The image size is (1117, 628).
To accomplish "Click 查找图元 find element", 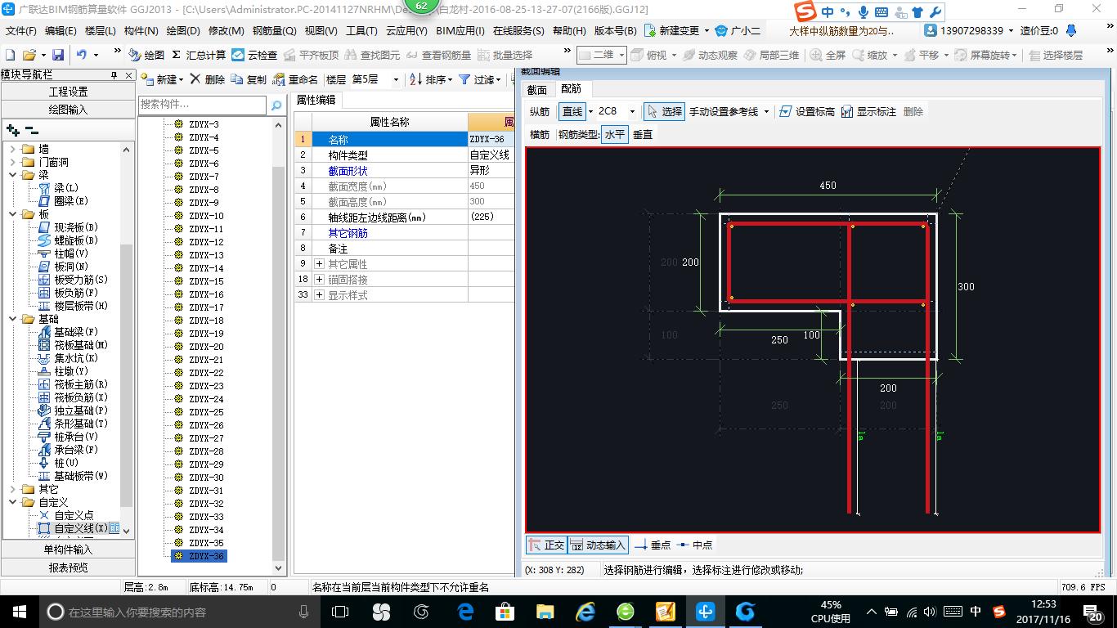I will [x=373, y=55].
